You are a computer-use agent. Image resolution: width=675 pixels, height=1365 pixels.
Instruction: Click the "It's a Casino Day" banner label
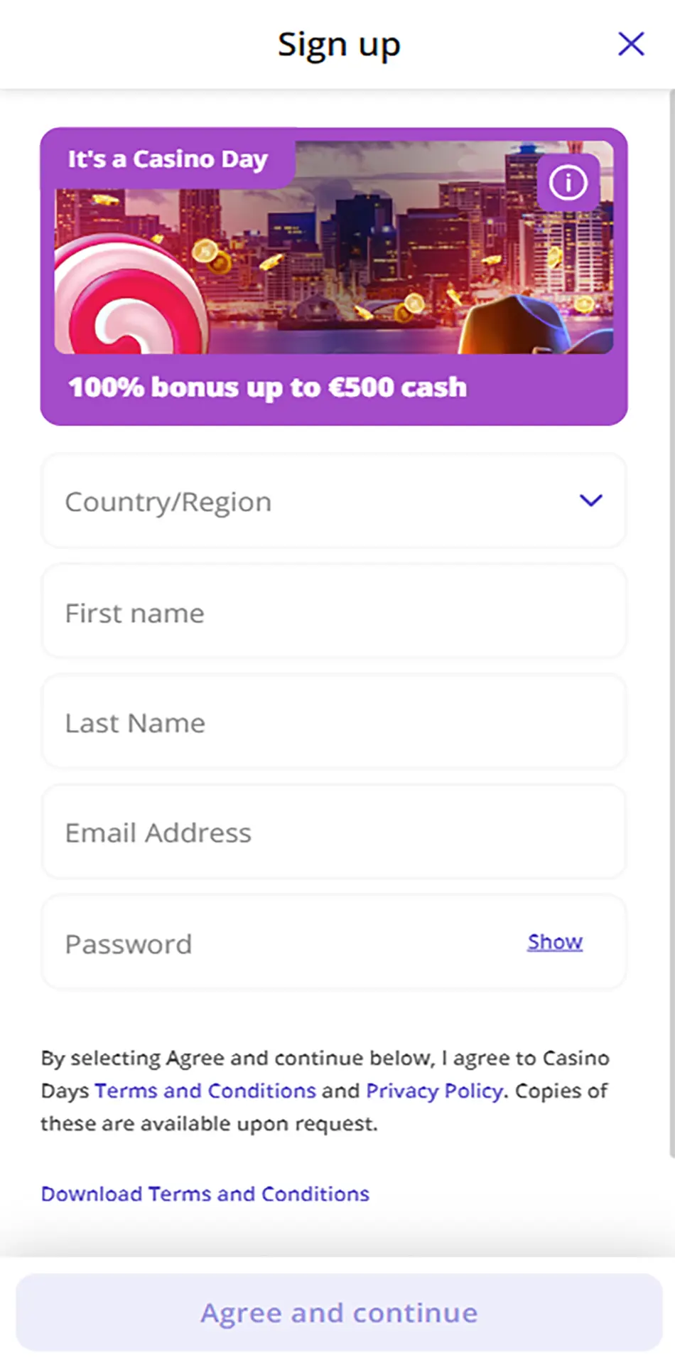coord(168,159)
